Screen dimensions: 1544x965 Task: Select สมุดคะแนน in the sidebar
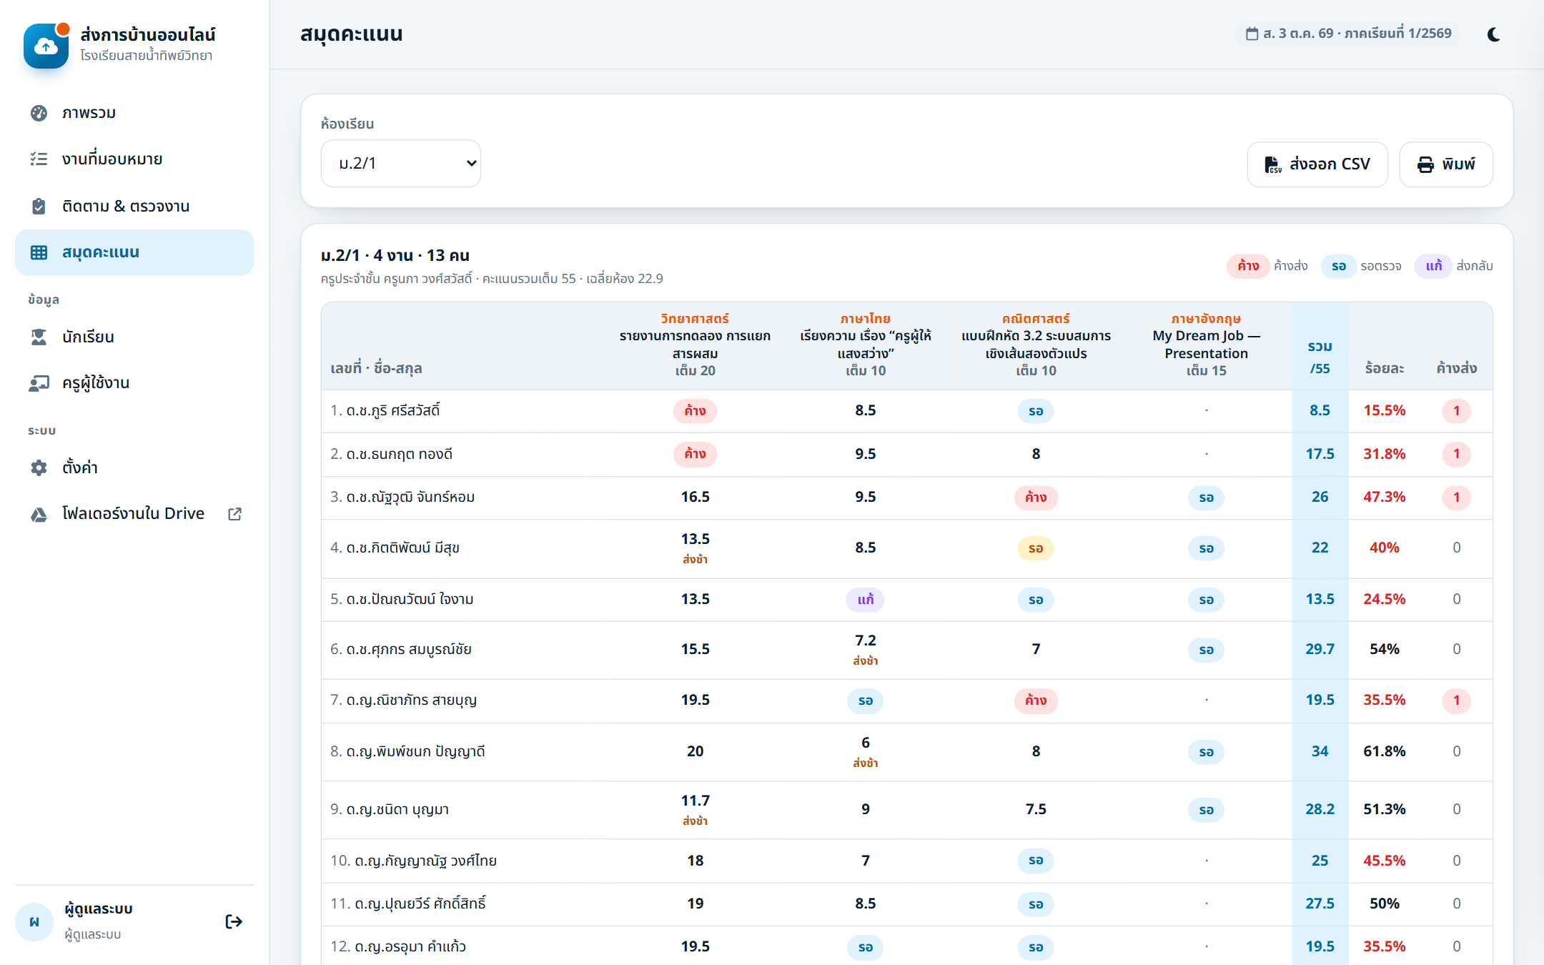tap(134, 252)
